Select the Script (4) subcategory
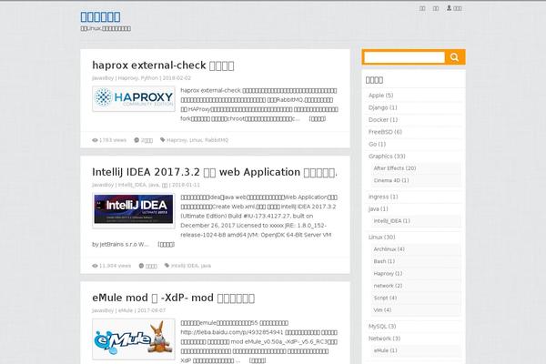546x364 pixels. coord(385,298)
